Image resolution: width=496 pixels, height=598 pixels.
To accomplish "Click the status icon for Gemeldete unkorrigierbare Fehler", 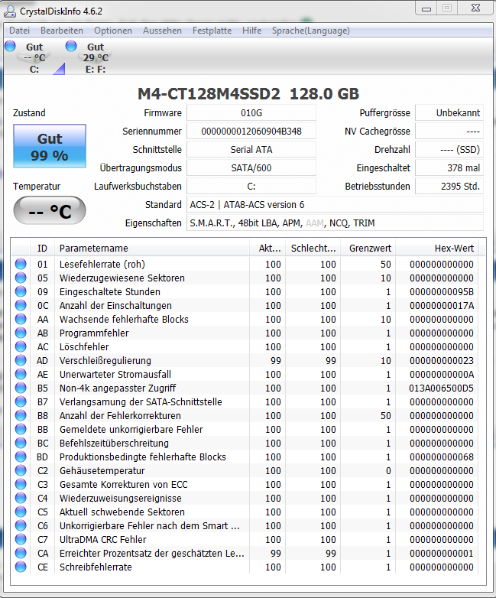I will pos(21,429).
